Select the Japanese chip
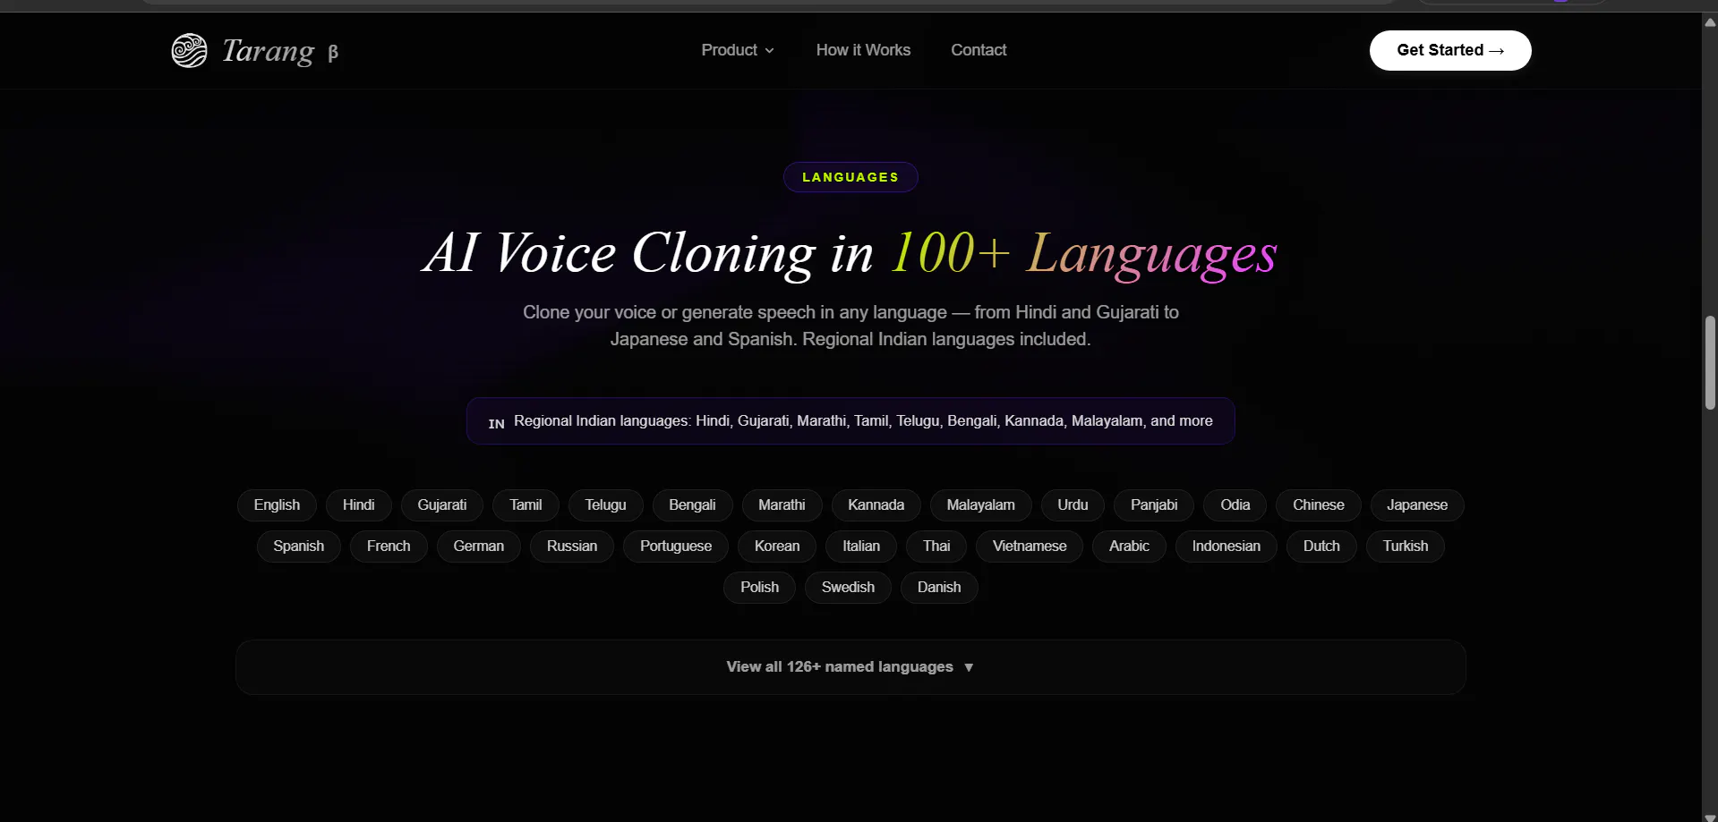 1417,505
